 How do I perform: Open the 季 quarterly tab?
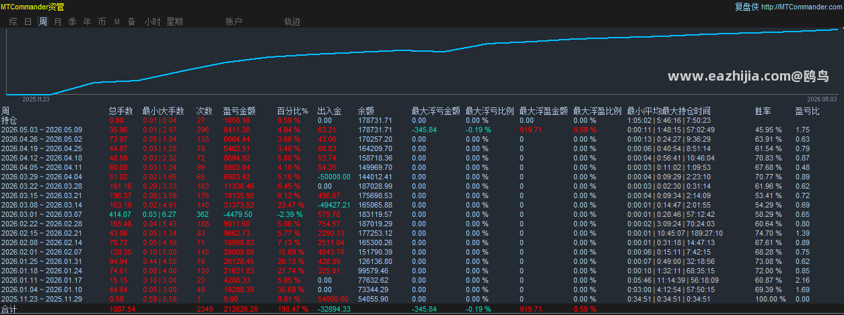73,21
